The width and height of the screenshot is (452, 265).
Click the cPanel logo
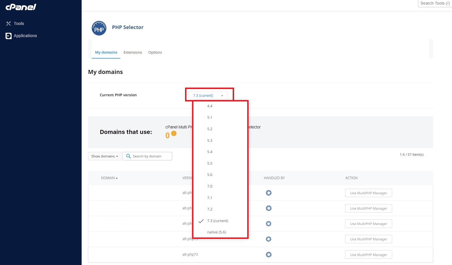coord(21,7)
